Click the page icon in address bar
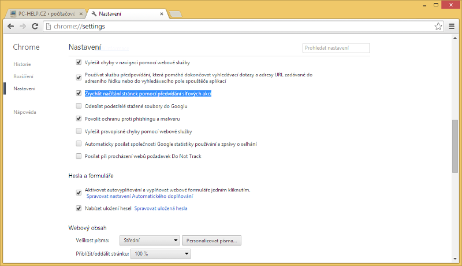The width and height of the screenshot is (462, 266). [x=49, y=26]
